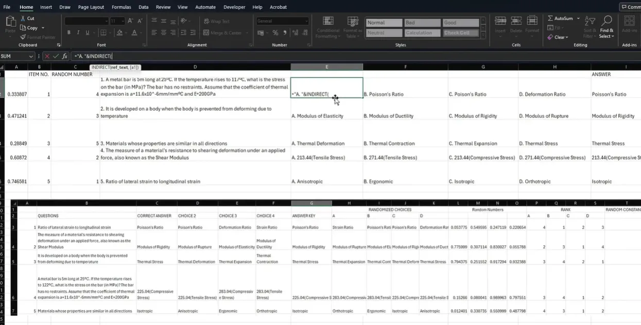Open the Formulas ribbon tab
Image resolution: width=641 pixels, height=325 pixels.
(x=121, y=7)
